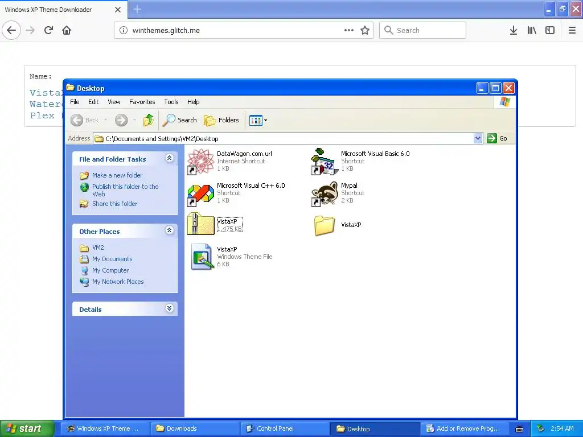Open the Favorites menu
The image size is (583, 437).
(x=142, y=102)
